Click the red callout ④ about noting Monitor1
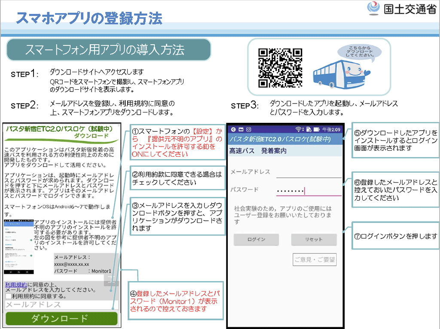 (x=175, y=301)
